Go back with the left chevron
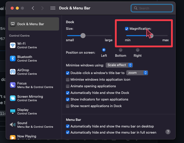 pos(33,8)
